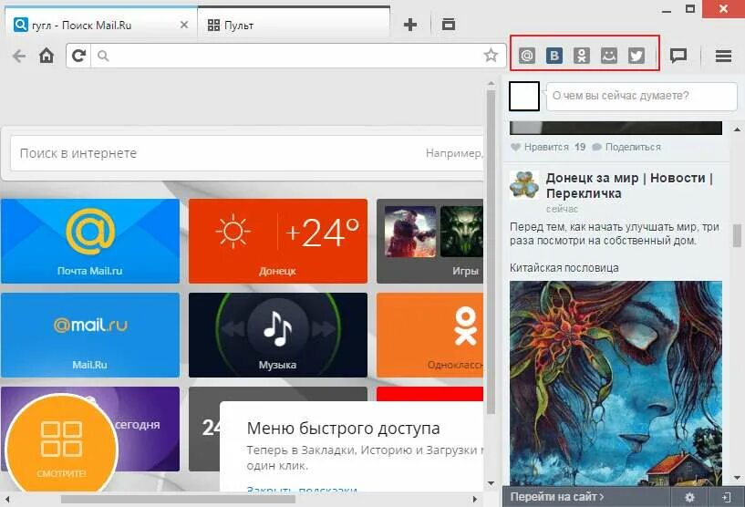Open the Mail.Ru portal tile
Screen dimensions: 745x507
(89, 335)
